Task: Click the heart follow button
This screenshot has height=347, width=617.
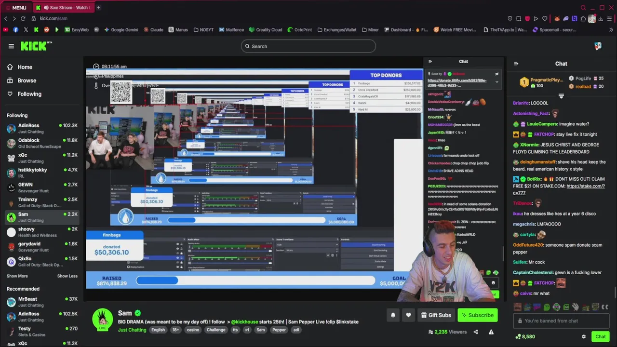Action: pos(408,315)
